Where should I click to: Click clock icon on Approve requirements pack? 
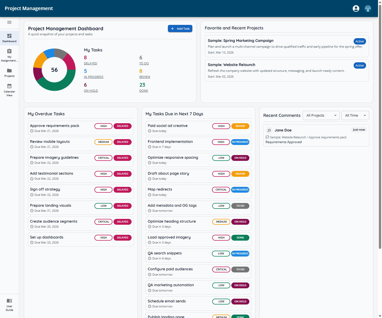click(32, 131)
